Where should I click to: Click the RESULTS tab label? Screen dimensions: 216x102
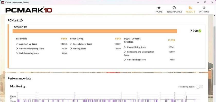(190, 12)
